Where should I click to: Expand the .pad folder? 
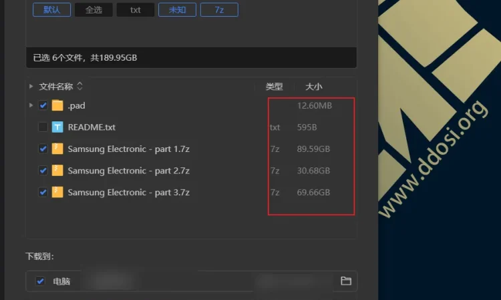point(31,105)
